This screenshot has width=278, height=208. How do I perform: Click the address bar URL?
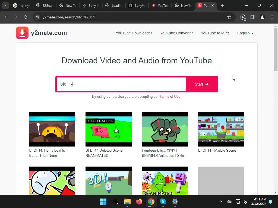click(x=69, y=17)
